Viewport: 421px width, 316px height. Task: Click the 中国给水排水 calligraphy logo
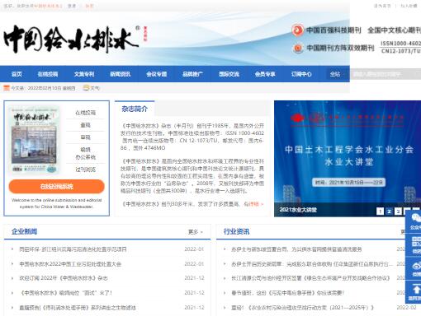coord(71,39)
